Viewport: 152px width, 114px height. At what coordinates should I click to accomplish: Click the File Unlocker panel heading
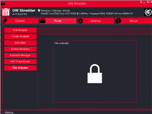62,43
